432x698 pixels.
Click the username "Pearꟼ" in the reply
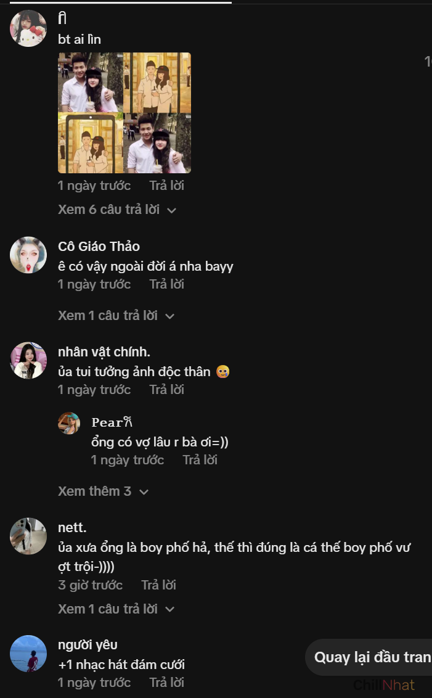point(112,422)
